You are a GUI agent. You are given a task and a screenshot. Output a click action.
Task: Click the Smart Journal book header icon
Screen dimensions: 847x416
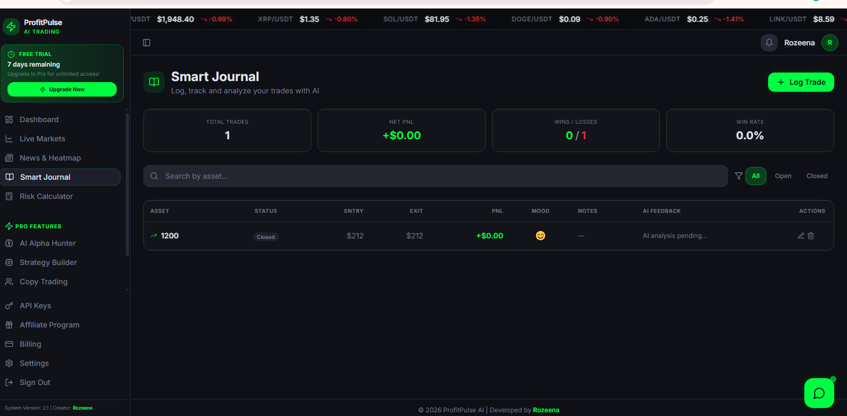[154, 82]
